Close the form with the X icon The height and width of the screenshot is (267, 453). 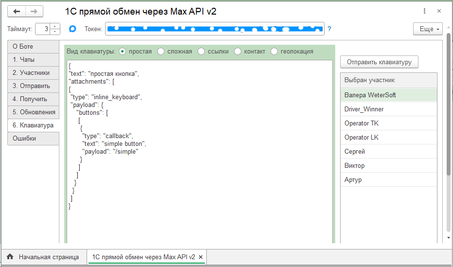439,11
